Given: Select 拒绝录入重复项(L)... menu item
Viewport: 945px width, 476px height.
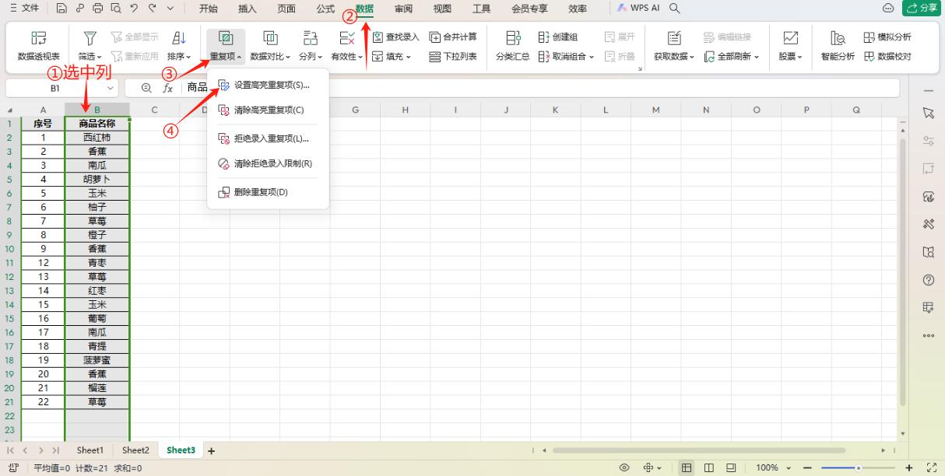Looking at the screenshot, I should pyautogui.click(x=268, y=138).
